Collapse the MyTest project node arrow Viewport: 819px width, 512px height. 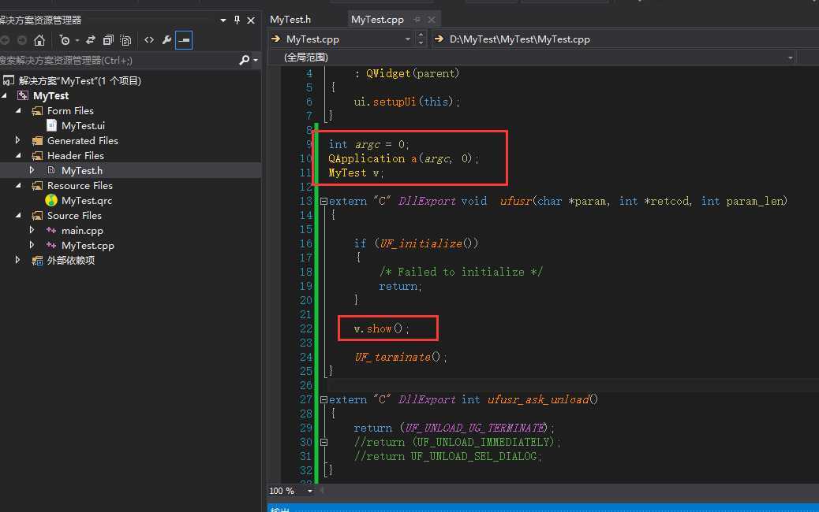point(6,95)
